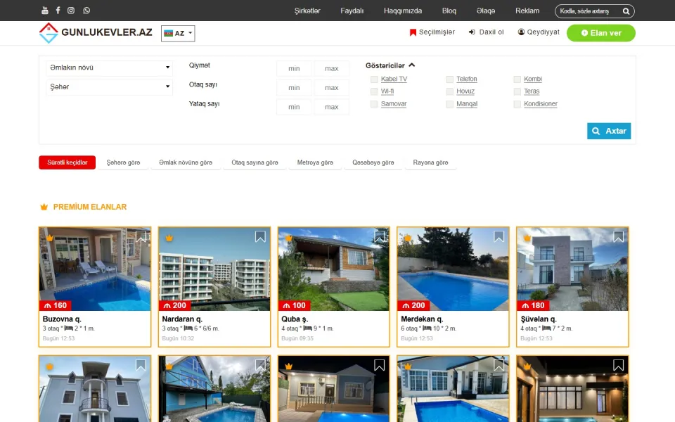Select the Hovuz checkbox

tap(450, 91)
